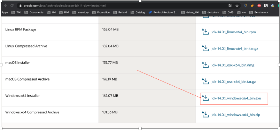Select the 'Linux RPM Package' row label
This screenshot has height=130, width=280.
point(21,29)
